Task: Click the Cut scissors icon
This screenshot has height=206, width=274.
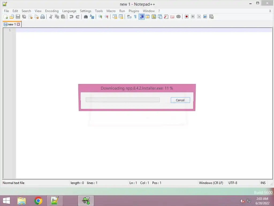Action: [51, 17]
